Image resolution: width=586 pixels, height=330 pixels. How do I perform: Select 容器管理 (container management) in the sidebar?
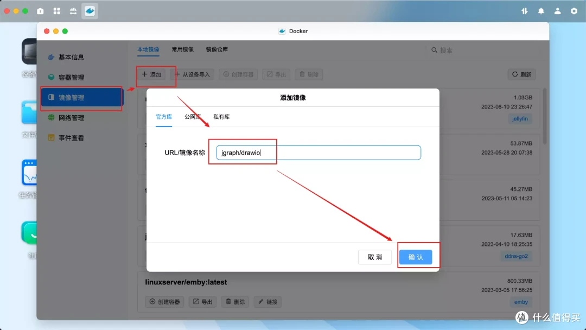coord(71,77)
